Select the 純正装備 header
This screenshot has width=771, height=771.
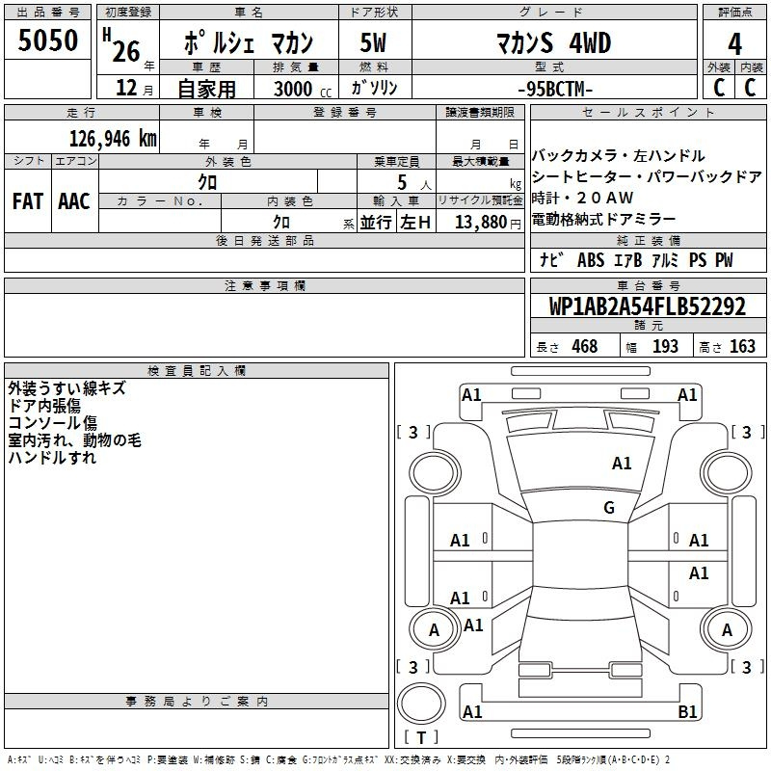[x=648, y=240]
